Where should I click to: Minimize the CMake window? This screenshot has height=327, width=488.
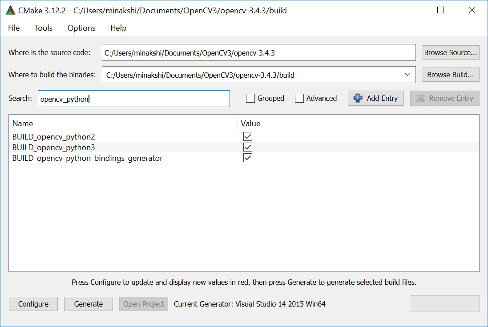coord(410,10)
